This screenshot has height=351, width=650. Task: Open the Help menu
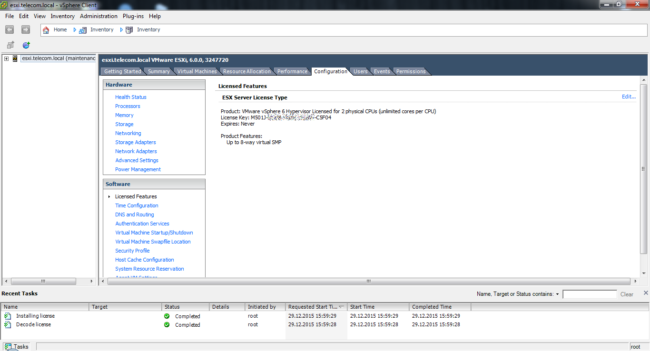coord(155,16)
